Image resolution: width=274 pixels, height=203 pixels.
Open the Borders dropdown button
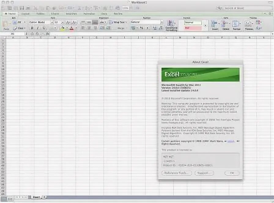click(x=53, y=28)
